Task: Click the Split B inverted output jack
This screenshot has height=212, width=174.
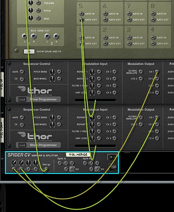Action: [97, 169]
